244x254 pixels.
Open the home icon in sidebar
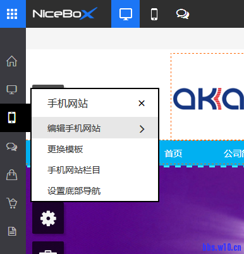point(11,61)
